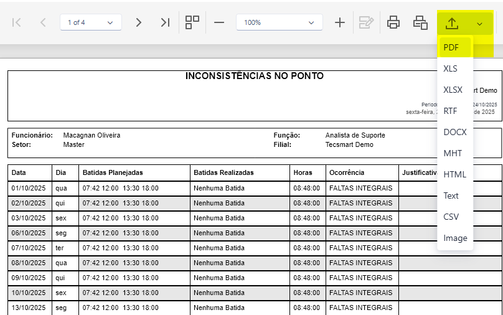Viewport: 503px width, 315px height.
Task: Expand the export formats arrow
Action: [x=479, y=24]
